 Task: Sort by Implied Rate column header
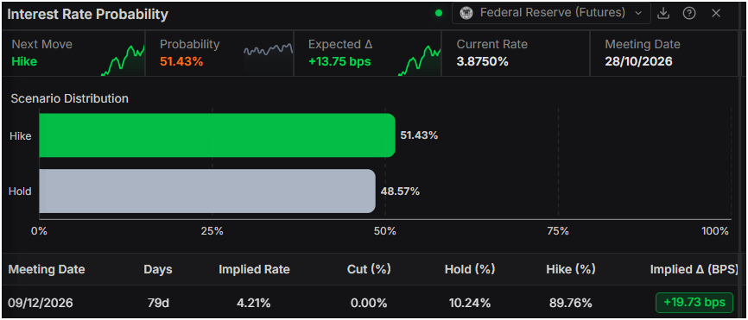(x=254, y=269)
